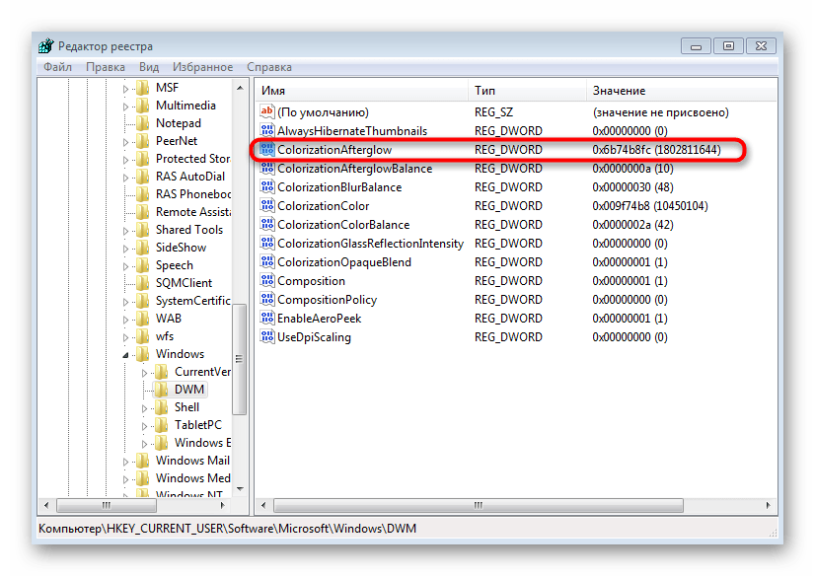Click value 0x00000030 (48)
Image resolution: width=815 pixels, height=576 pixels.
(x=632, y=187)
